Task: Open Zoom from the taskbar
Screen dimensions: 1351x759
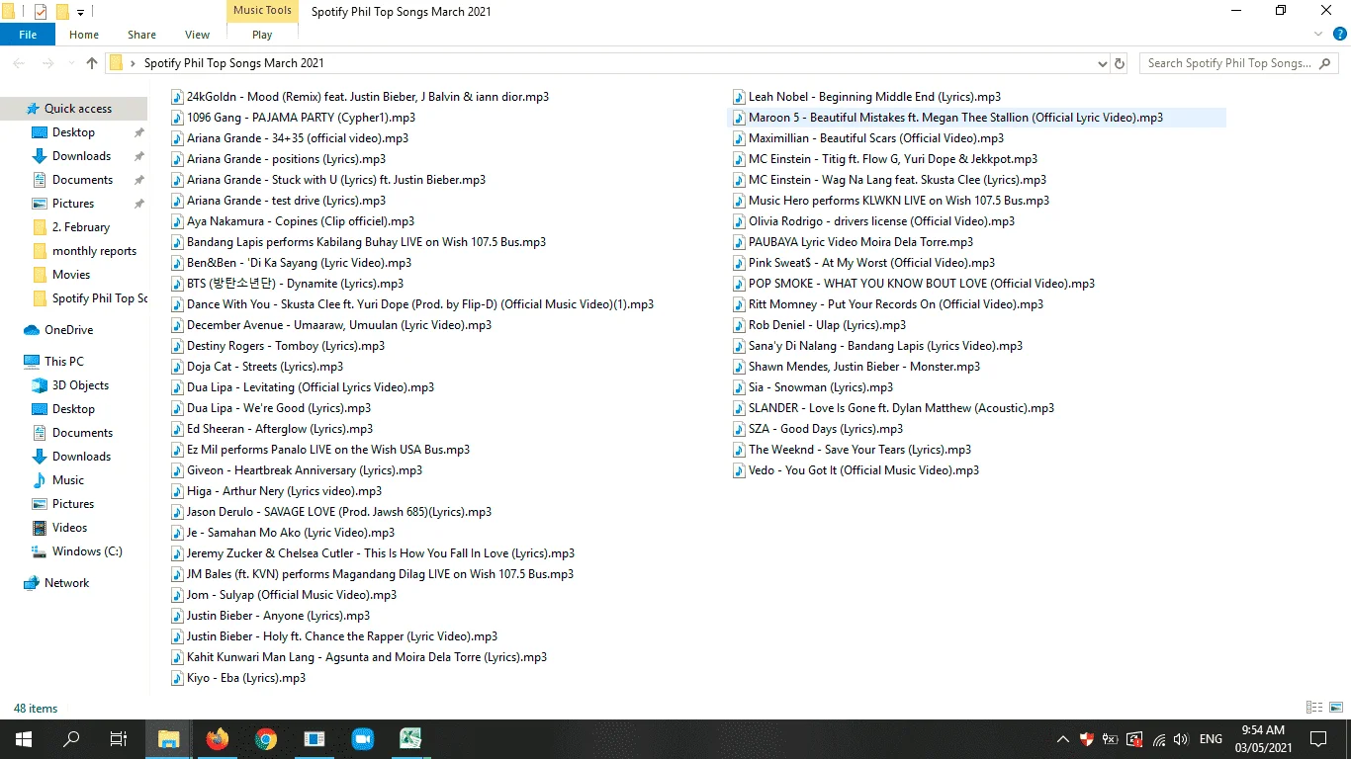Action: (x=362, y=739)
